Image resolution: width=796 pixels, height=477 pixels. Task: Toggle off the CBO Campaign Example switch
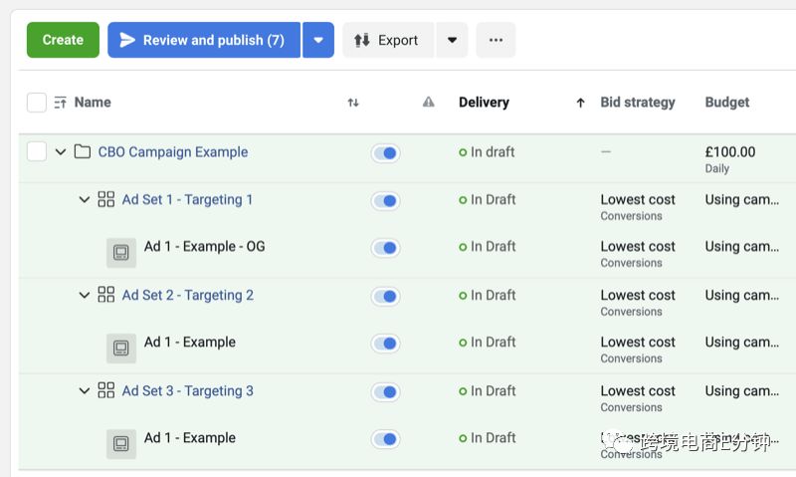coord(385,153)
